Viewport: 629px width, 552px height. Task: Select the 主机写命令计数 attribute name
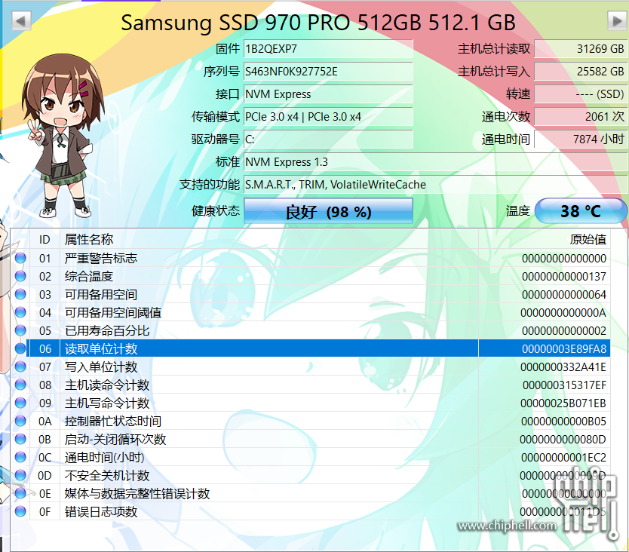coord(107,403)
